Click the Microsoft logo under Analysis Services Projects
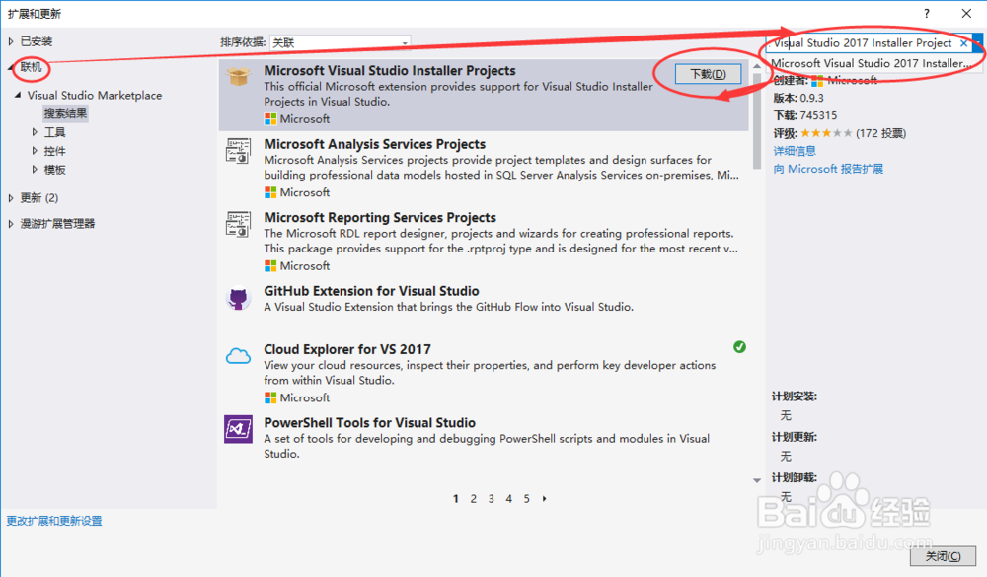This screenshot has width=987, height=577. coord(270,192)
